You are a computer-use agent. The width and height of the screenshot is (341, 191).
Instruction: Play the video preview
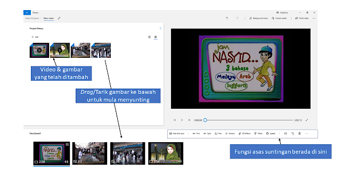tap(182, 120)
